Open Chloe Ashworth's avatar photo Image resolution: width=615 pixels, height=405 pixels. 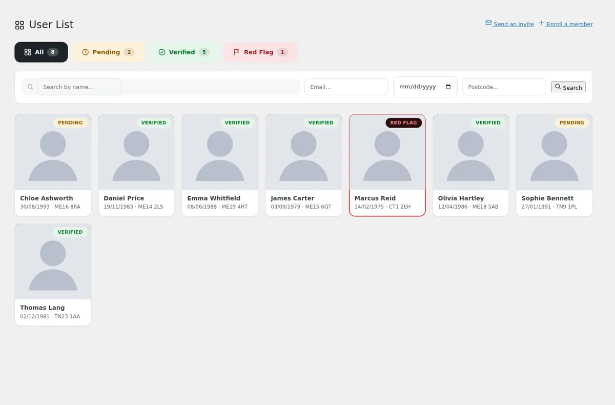pos(53,152)
